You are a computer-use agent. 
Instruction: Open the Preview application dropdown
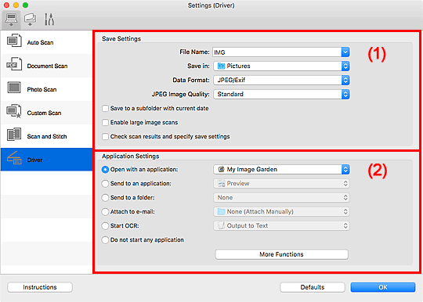[x=281, y=183]
